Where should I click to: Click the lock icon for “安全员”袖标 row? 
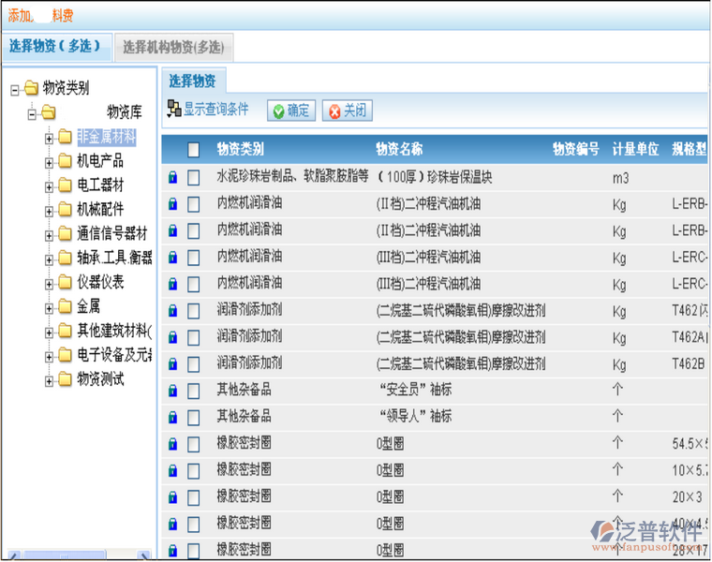click(x=172, y=391)
